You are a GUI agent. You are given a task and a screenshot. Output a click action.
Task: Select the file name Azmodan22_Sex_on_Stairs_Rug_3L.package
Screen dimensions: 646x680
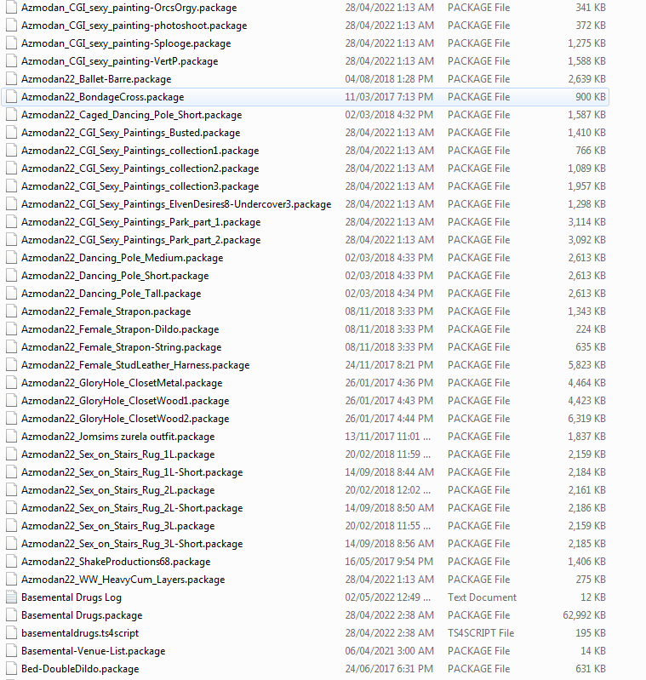tap(118, 526)
